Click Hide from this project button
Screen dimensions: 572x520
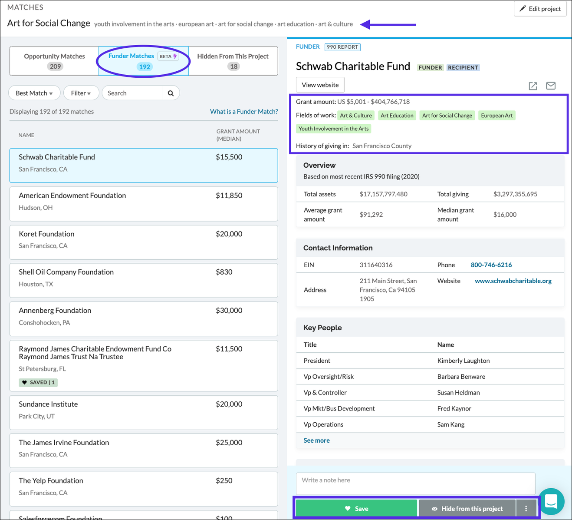click(x=467, y=508)
